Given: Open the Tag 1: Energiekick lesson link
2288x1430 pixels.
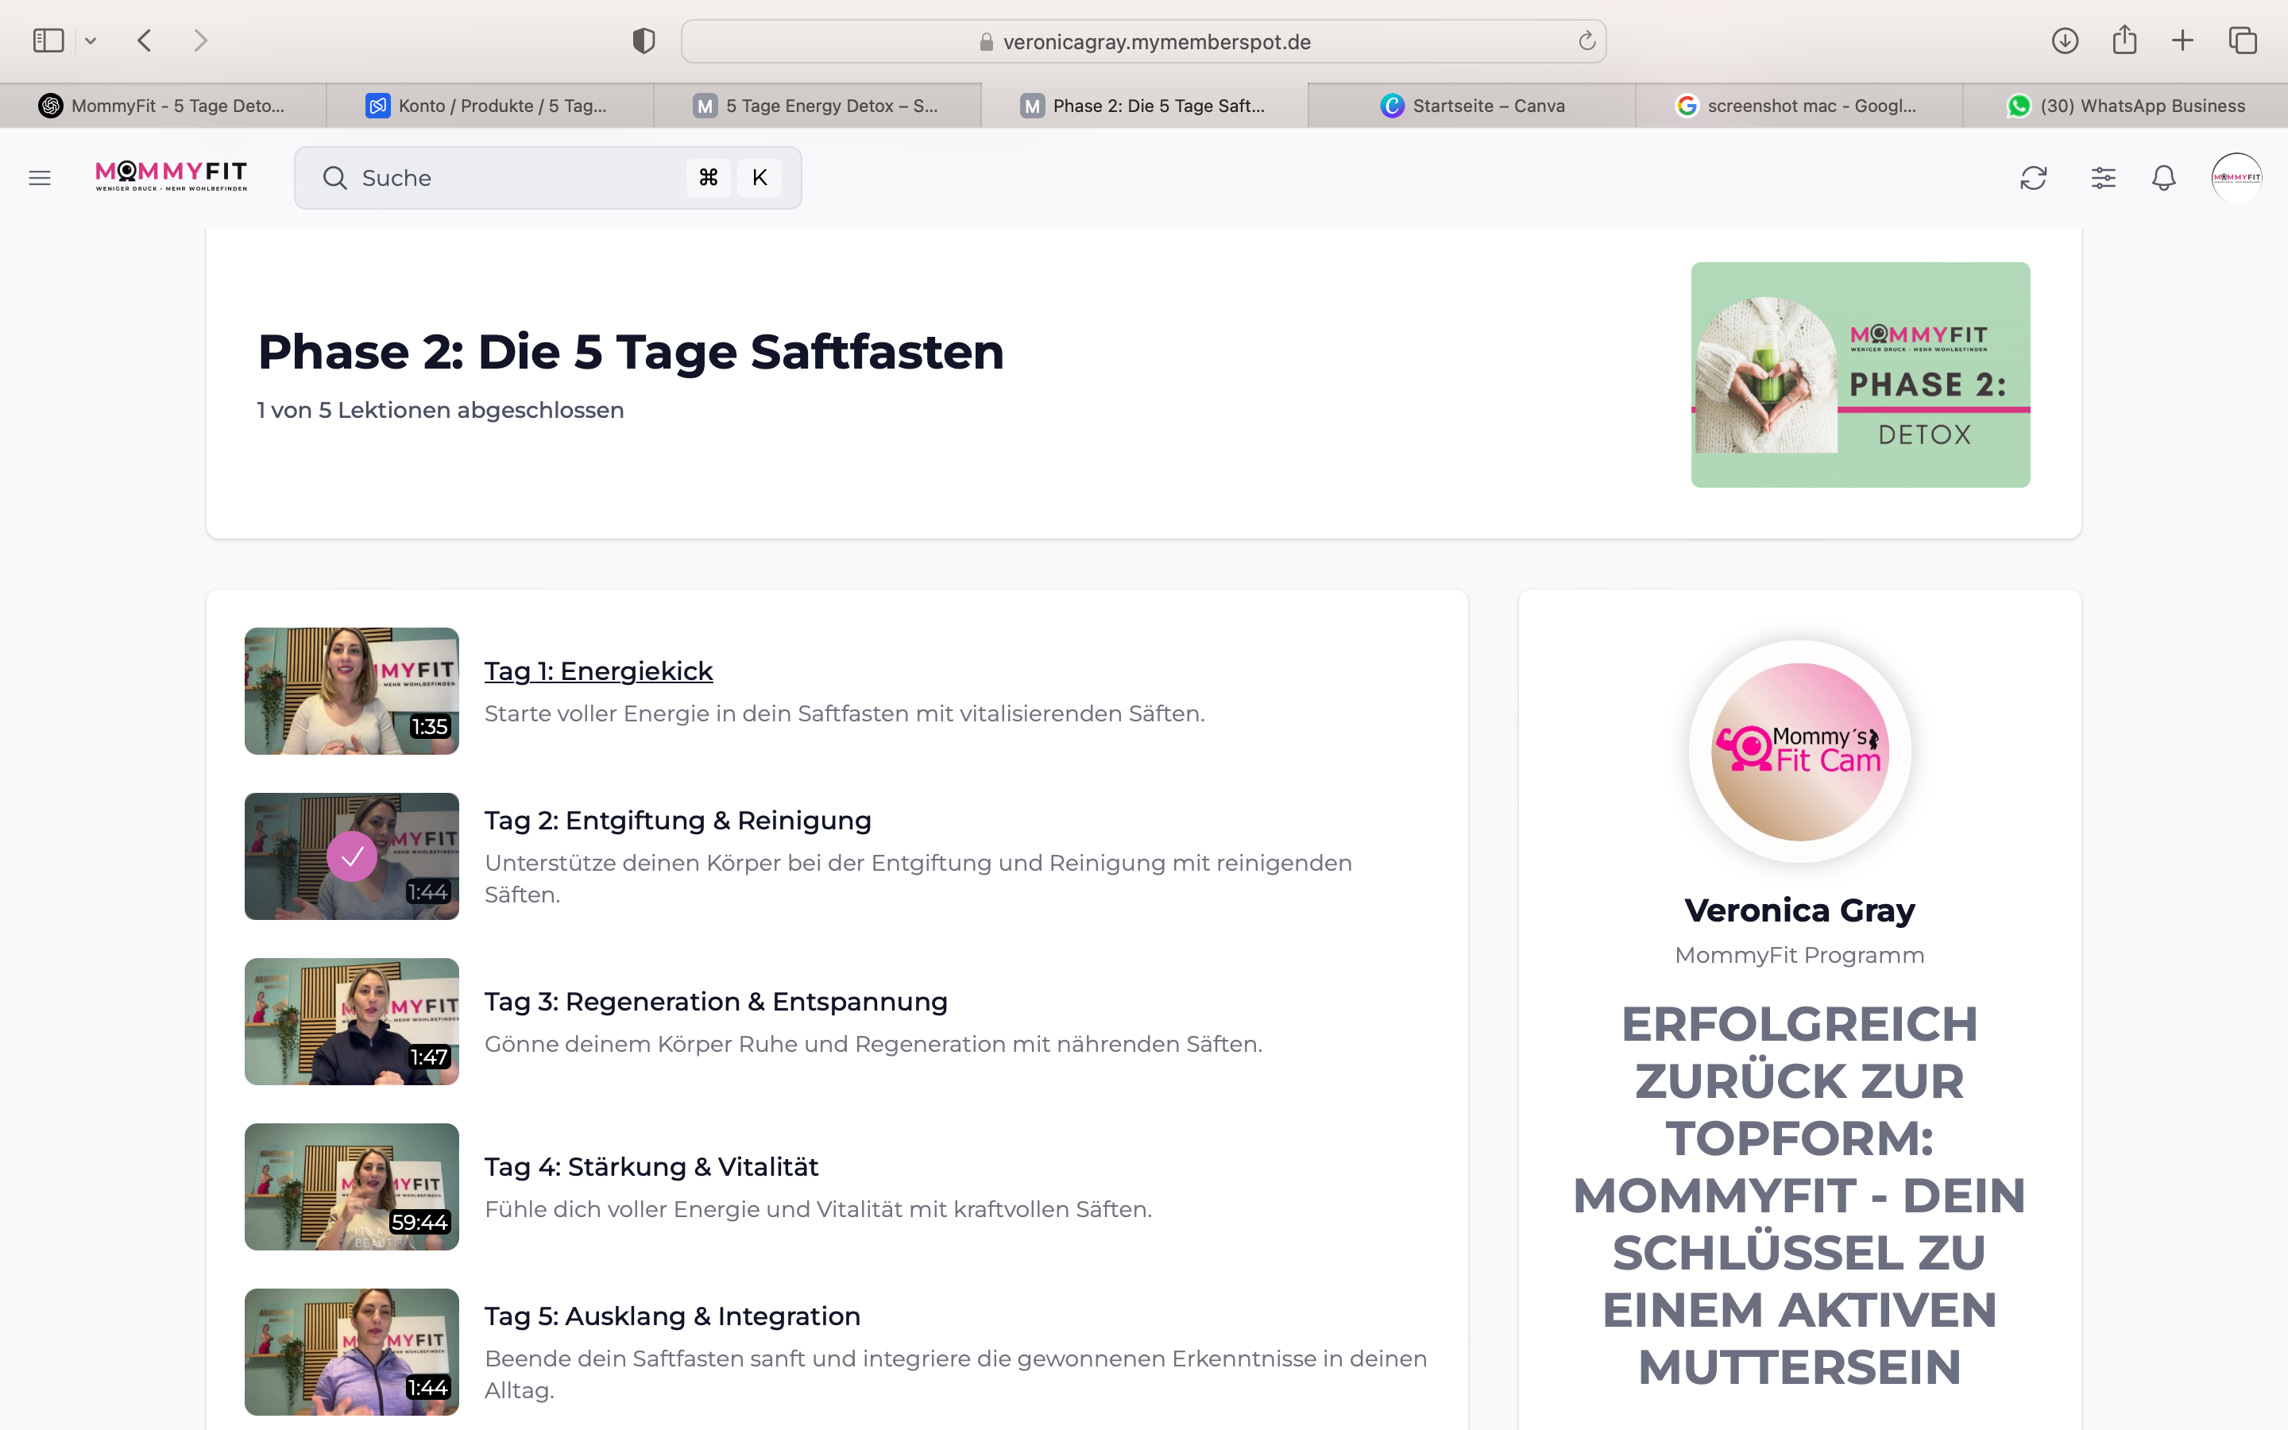Looking at the screenshot, I should pos(598,671).
